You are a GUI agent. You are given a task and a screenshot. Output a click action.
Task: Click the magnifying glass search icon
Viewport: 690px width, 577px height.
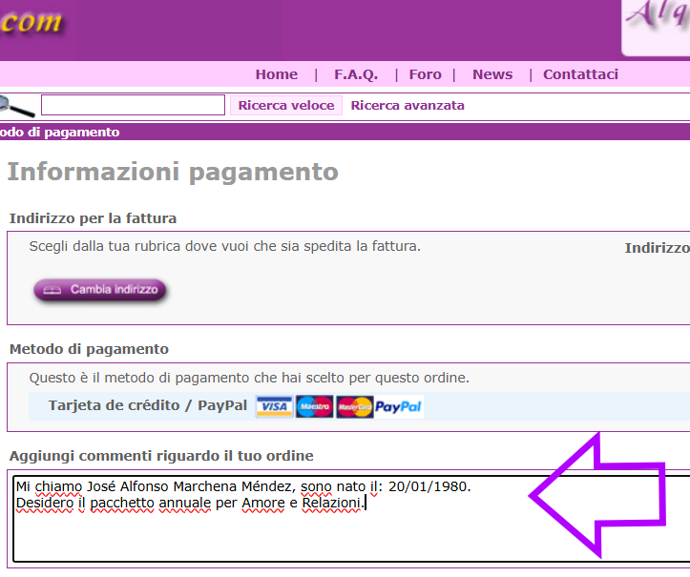pos(16,105)
